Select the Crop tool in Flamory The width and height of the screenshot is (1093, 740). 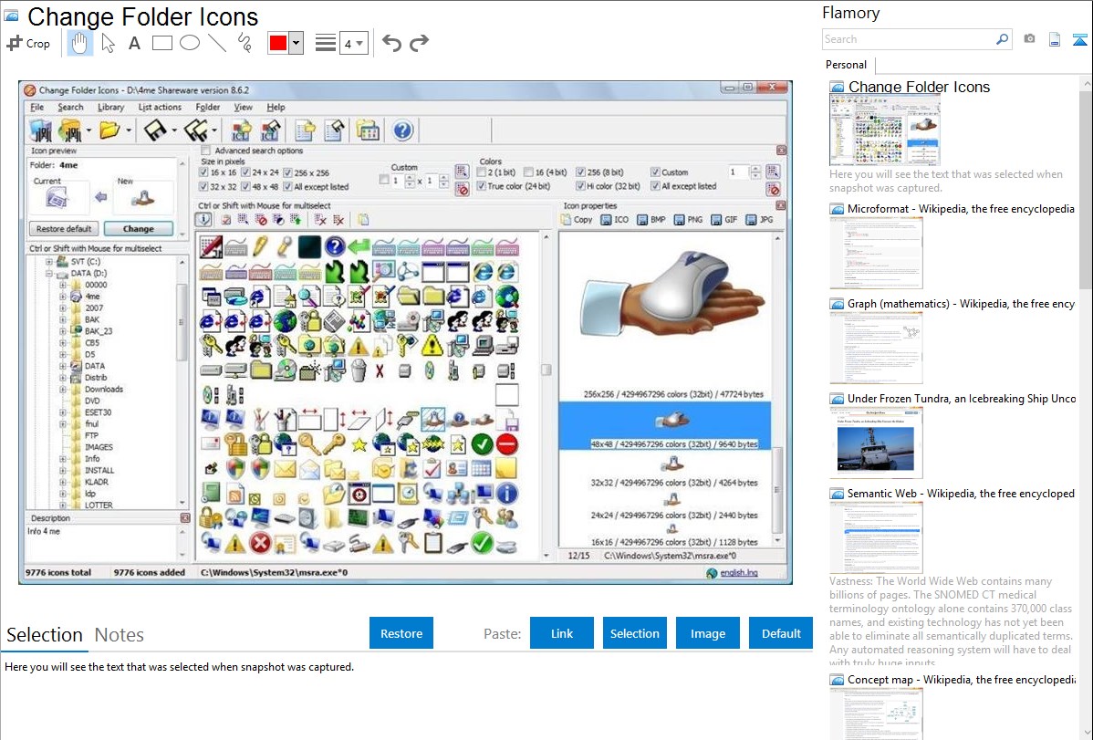(x=28, y=43)
